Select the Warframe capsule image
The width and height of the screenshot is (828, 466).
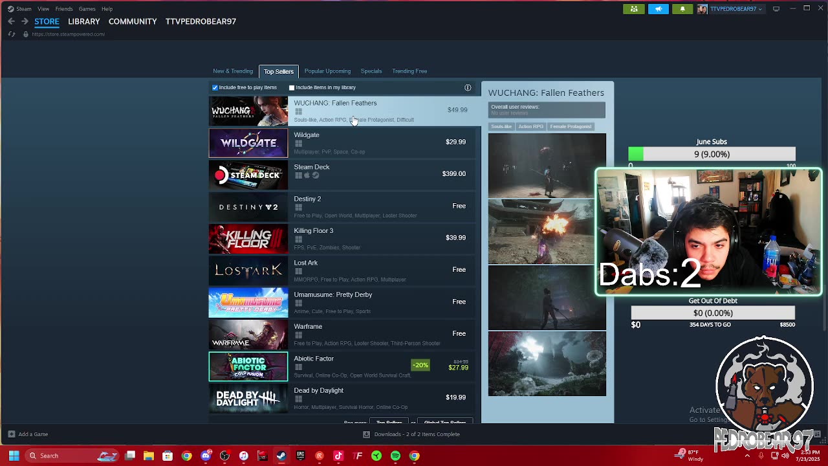pos(248,335)
